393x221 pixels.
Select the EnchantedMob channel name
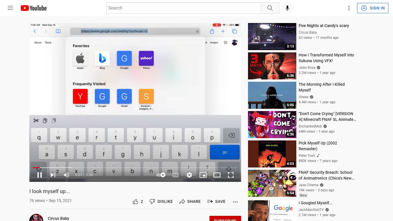tap(310, 126)
